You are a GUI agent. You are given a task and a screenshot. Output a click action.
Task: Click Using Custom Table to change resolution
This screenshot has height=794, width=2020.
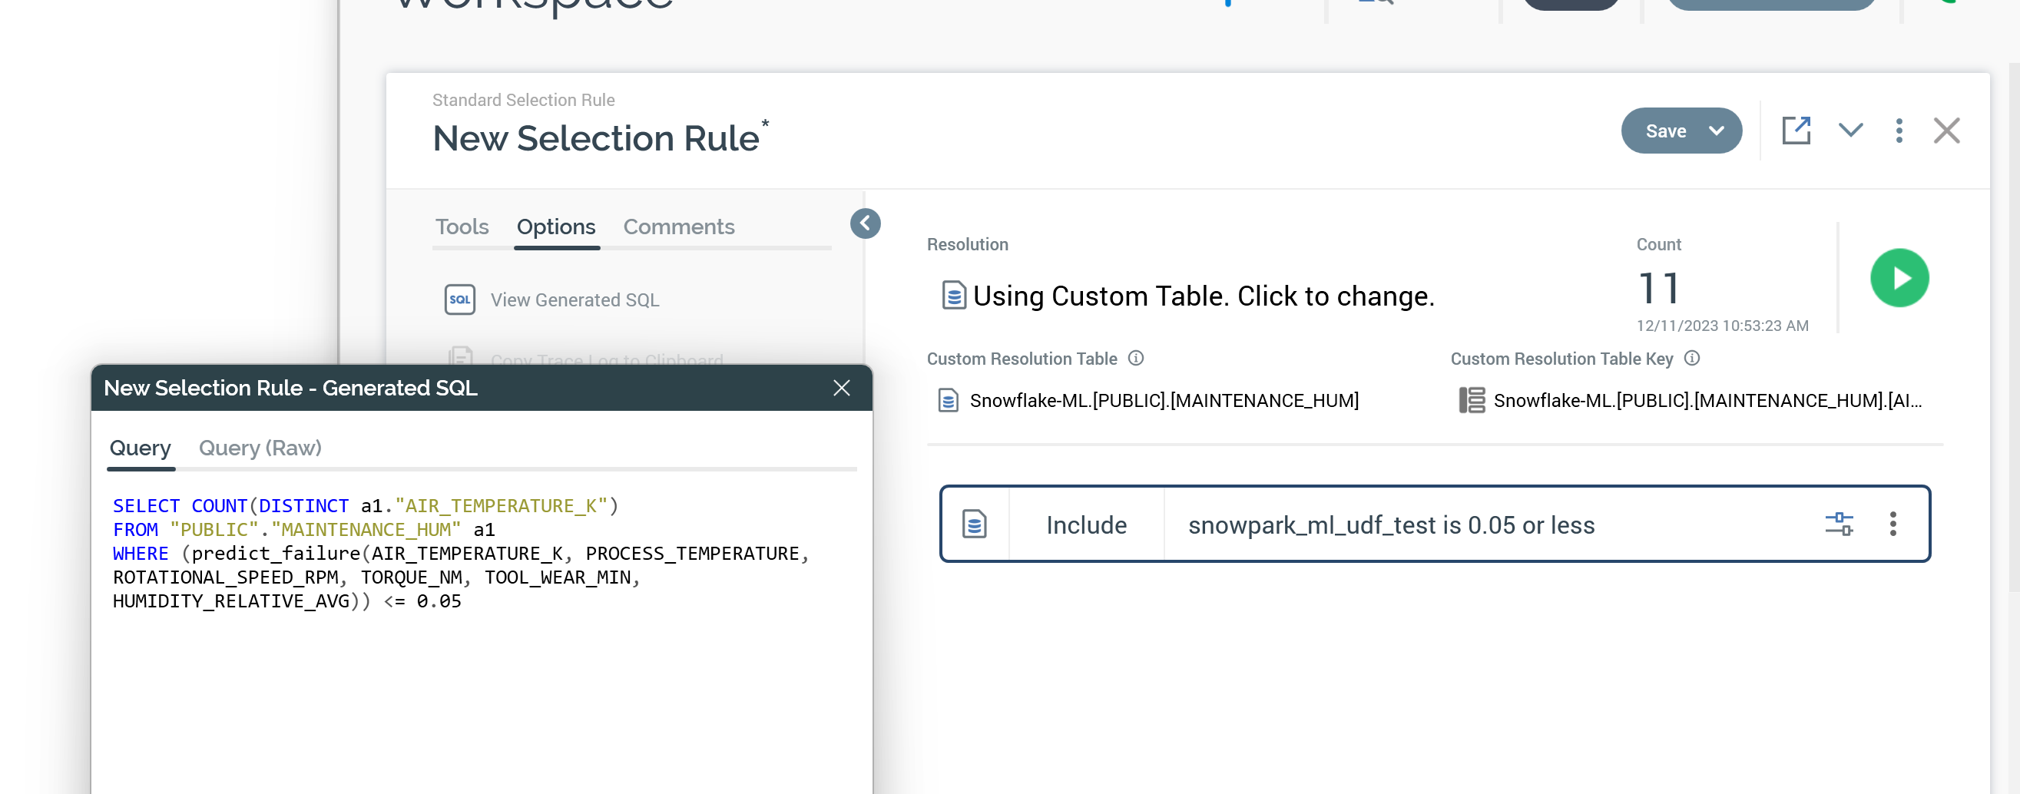1202,296
